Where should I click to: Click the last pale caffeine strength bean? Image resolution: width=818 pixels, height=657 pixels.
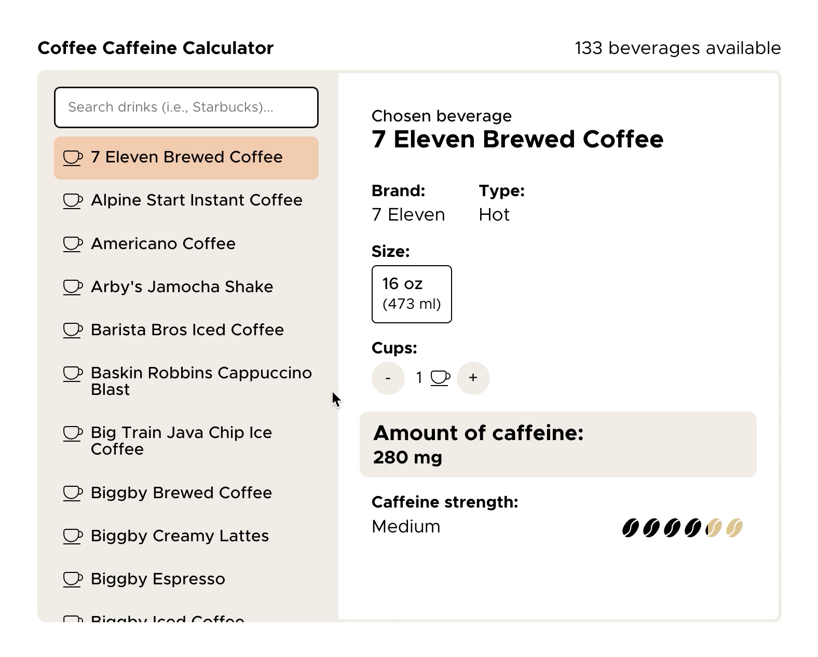[734, 528]
